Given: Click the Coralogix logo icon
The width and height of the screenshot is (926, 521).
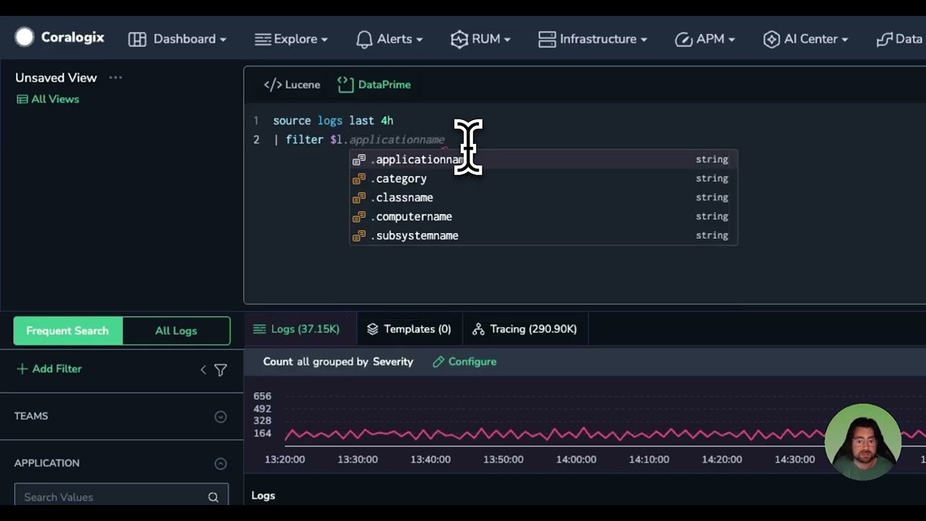Looking at the screenshot, I should coord(25,38).
